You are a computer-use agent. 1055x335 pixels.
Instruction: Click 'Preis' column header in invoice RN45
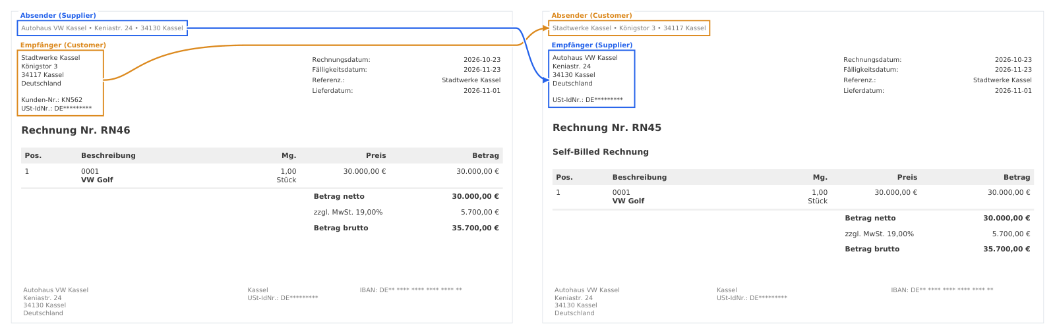pyautogui.click(x=907, y=178)
